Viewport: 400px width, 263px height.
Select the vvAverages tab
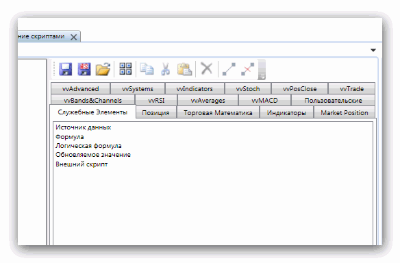coord(208,100)
